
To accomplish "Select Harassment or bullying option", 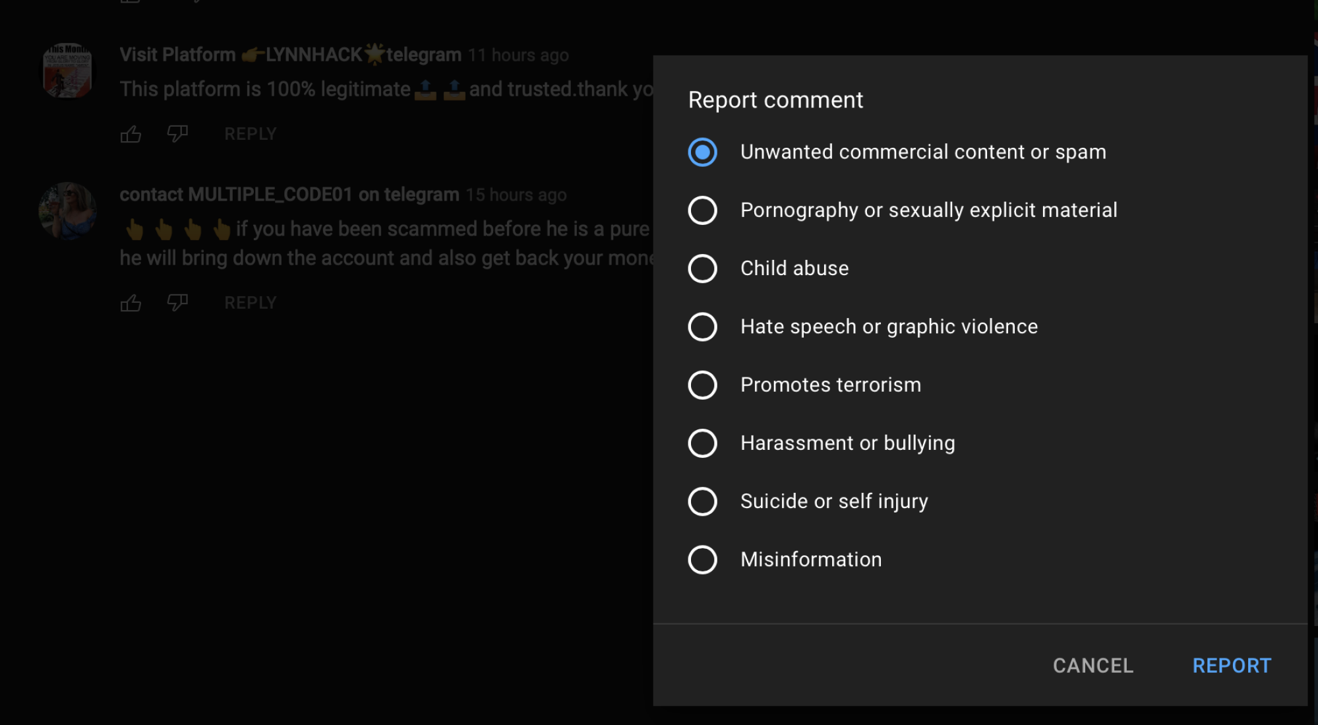I will 702,443.
